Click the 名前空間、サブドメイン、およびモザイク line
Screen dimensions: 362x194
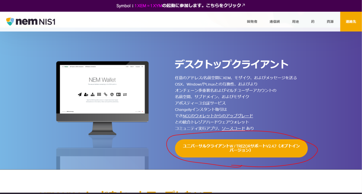click(212, 97)
